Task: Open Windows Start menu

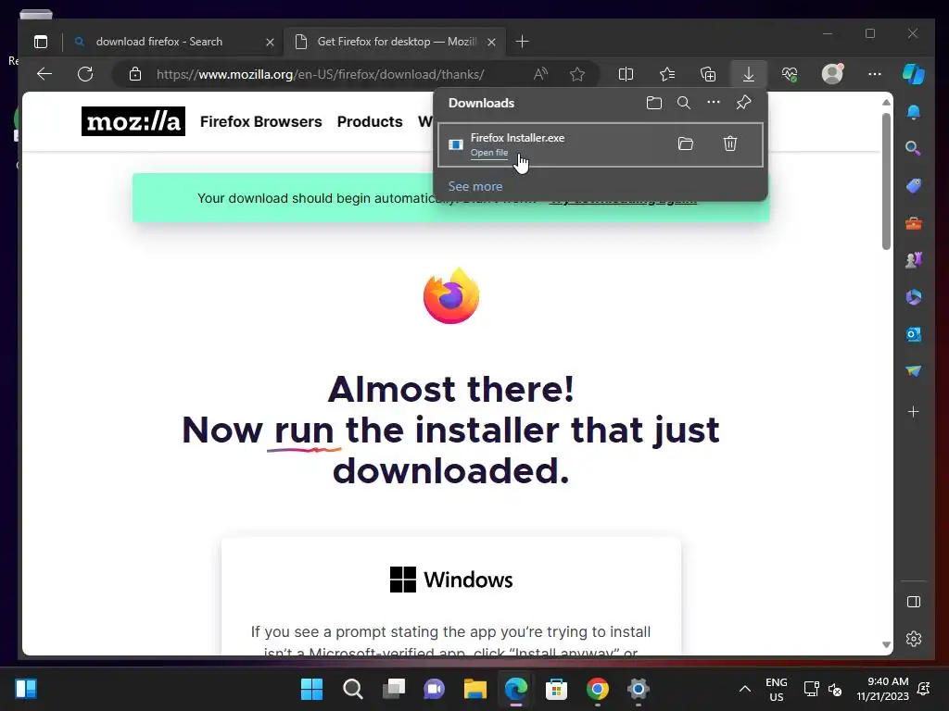Action: [311, 689]
